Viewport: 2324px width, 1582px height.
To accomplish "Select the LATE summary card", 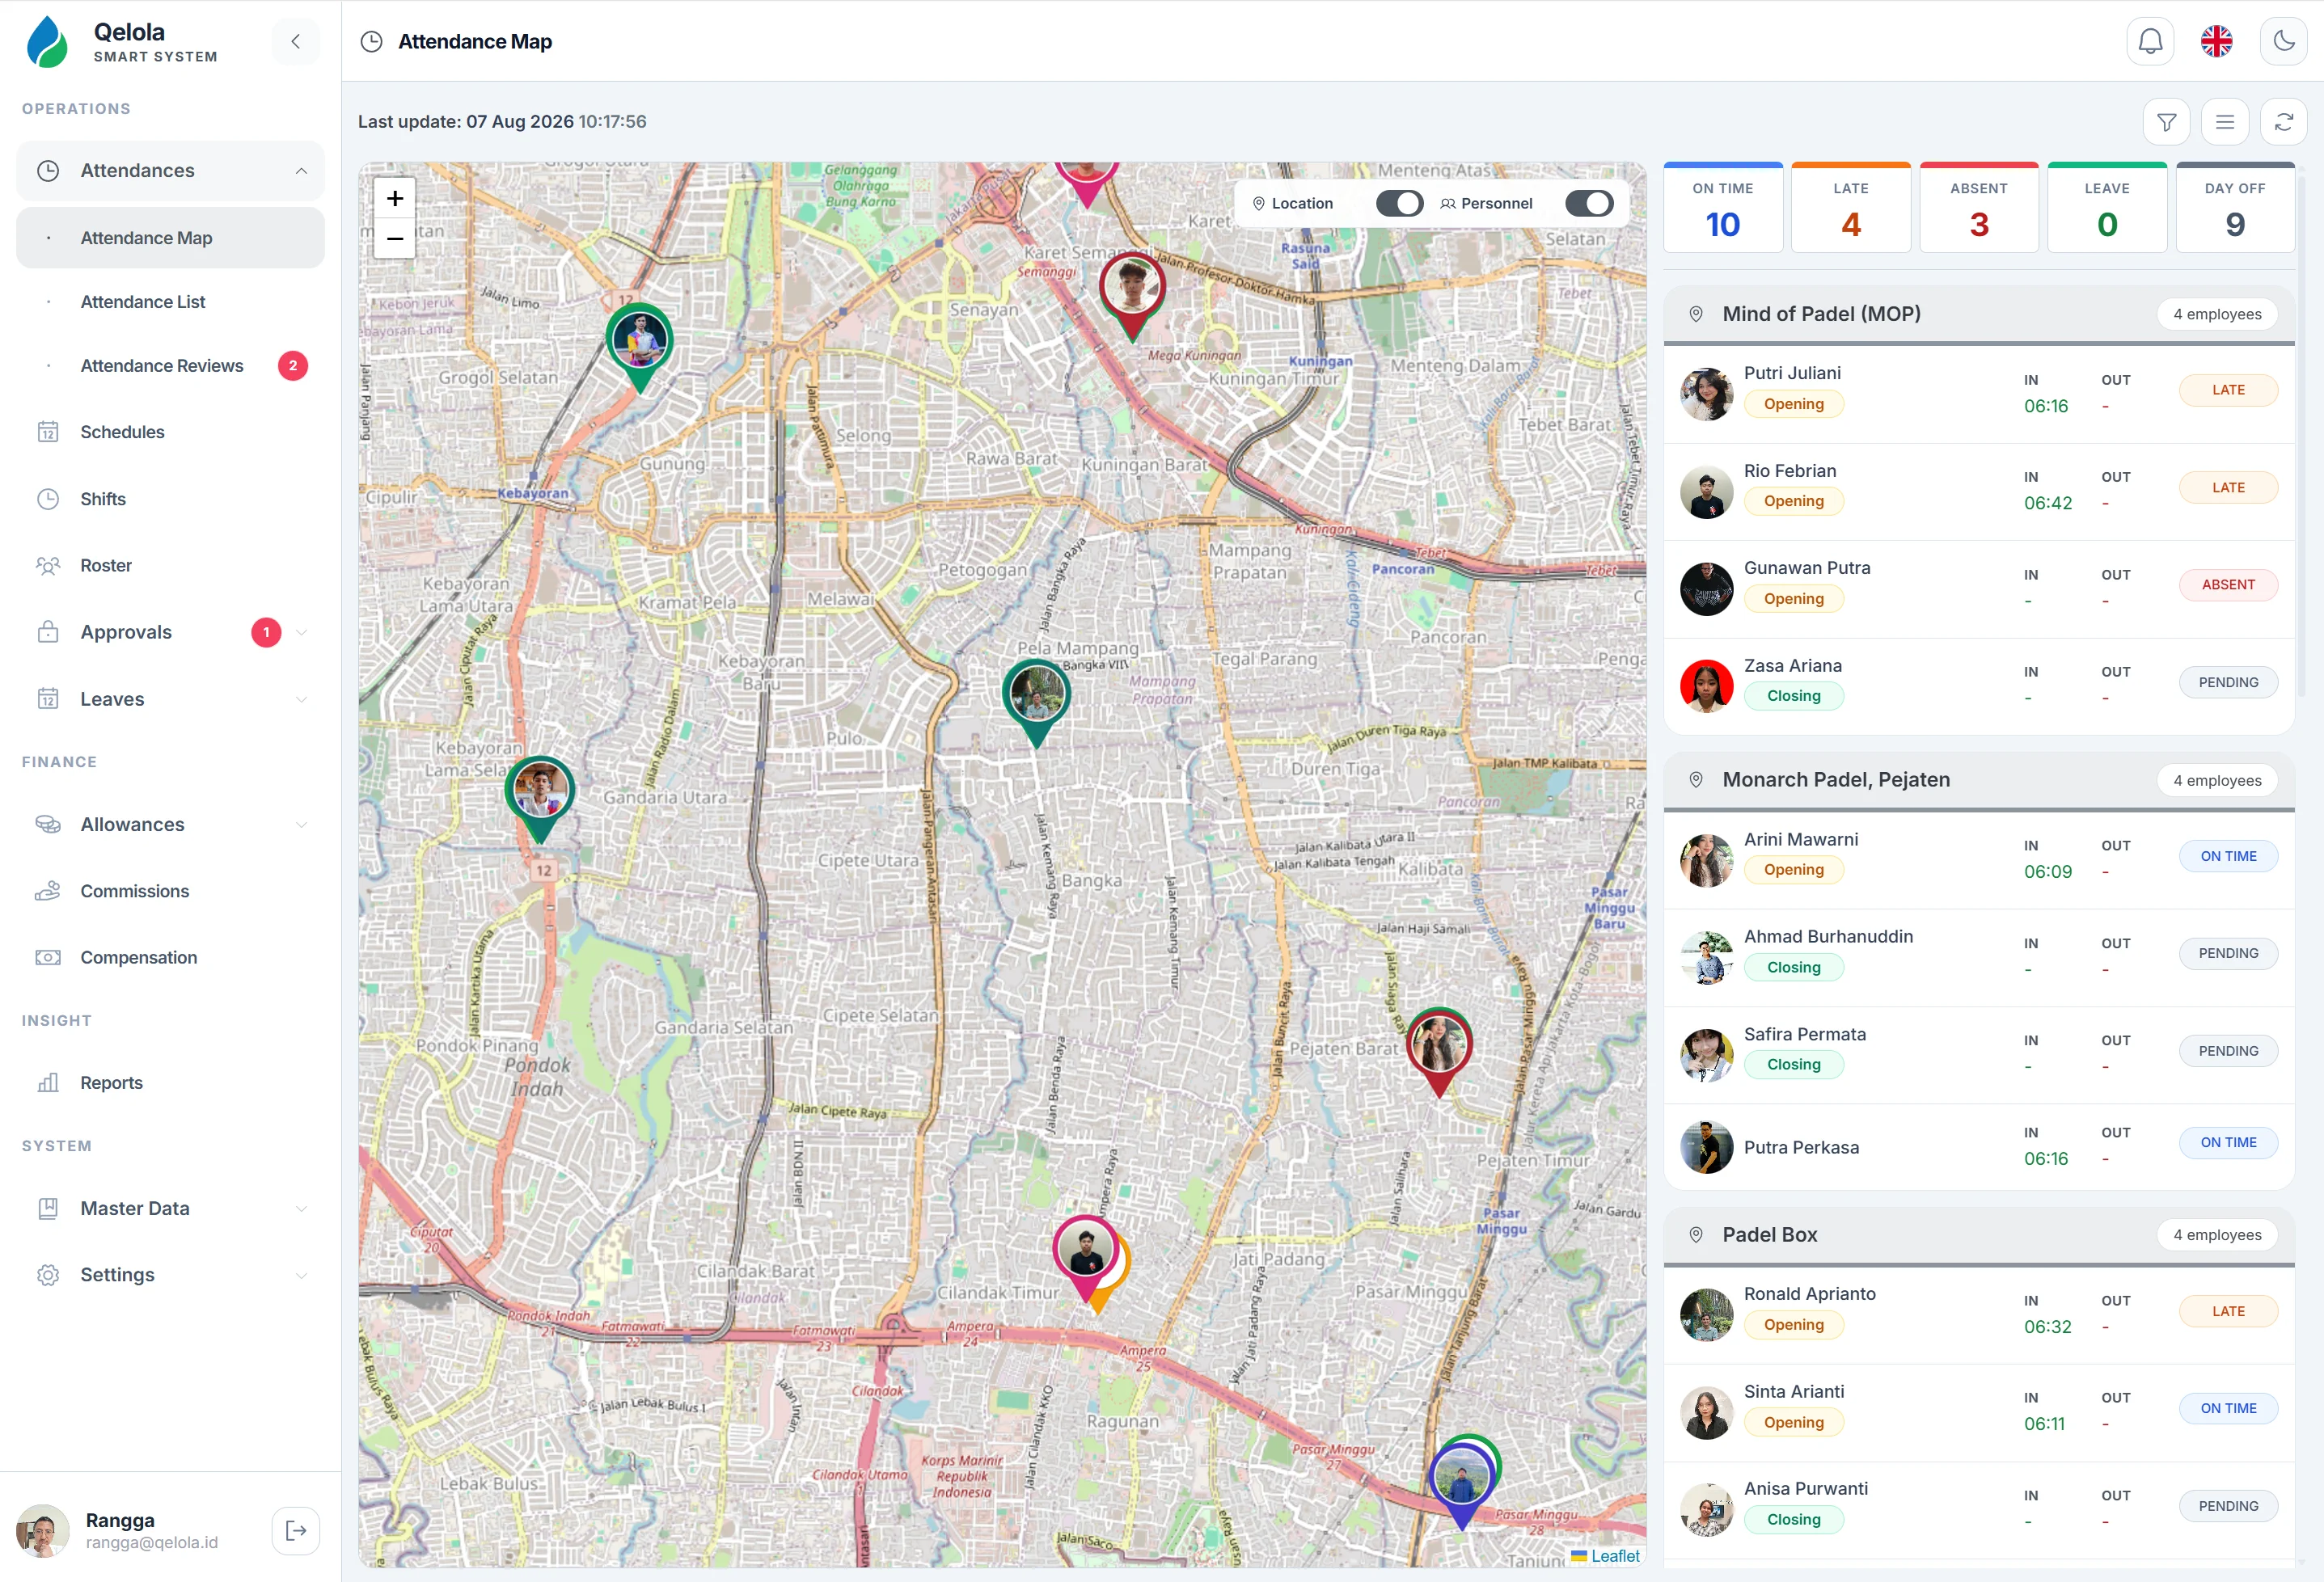I will point(1850,207).
